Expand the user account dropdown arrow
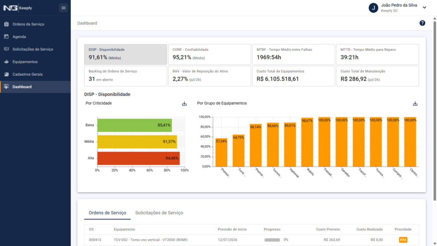437x246 pixels. tap(424, 8)
